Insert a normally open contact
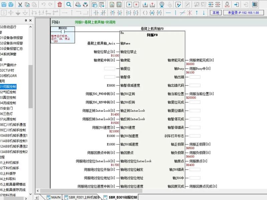 [x=96, y=13]
